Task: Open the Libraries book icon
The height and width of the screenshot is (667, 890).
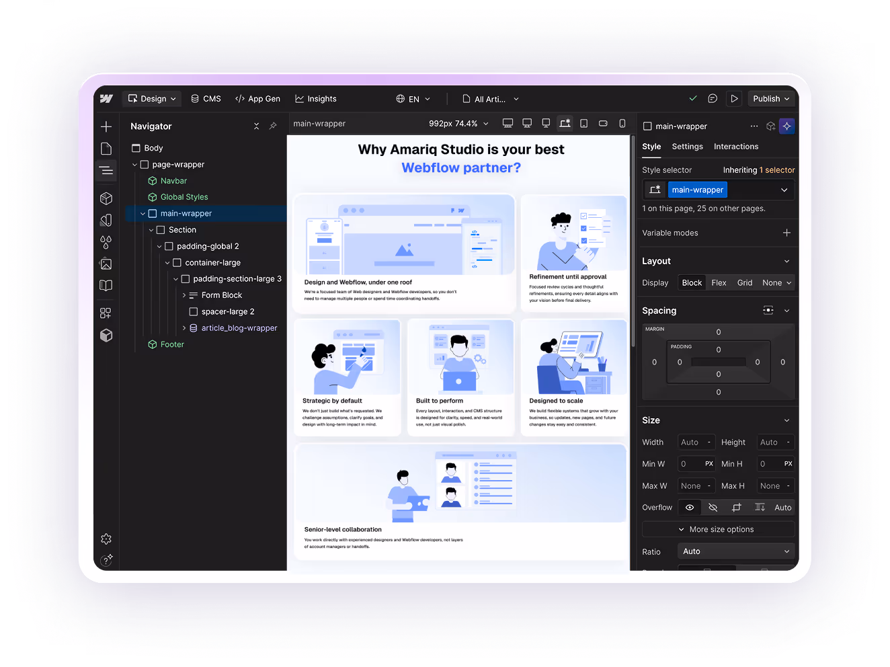Action: coord(106,285)
